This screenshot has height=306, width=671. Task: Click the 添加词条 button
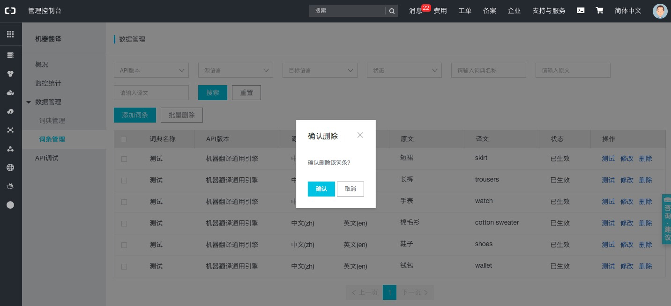(x=135, y=115)
